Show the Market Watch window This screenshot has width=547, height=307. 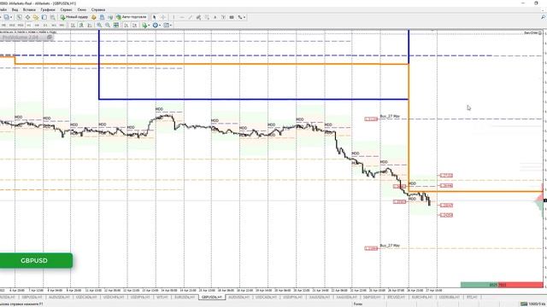pyautogui.click(x=19, y=17)
